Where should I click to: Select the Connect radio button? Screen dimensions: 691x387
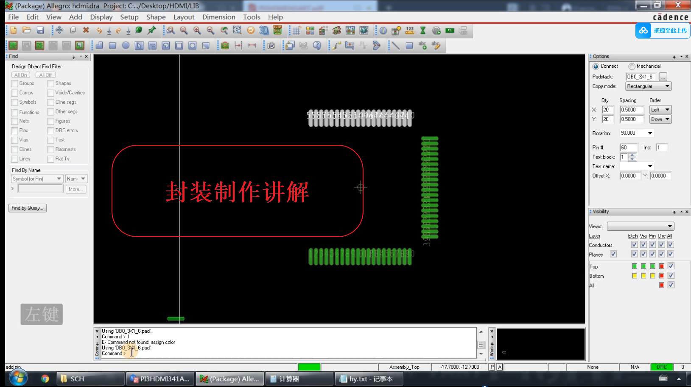(596, 66)
